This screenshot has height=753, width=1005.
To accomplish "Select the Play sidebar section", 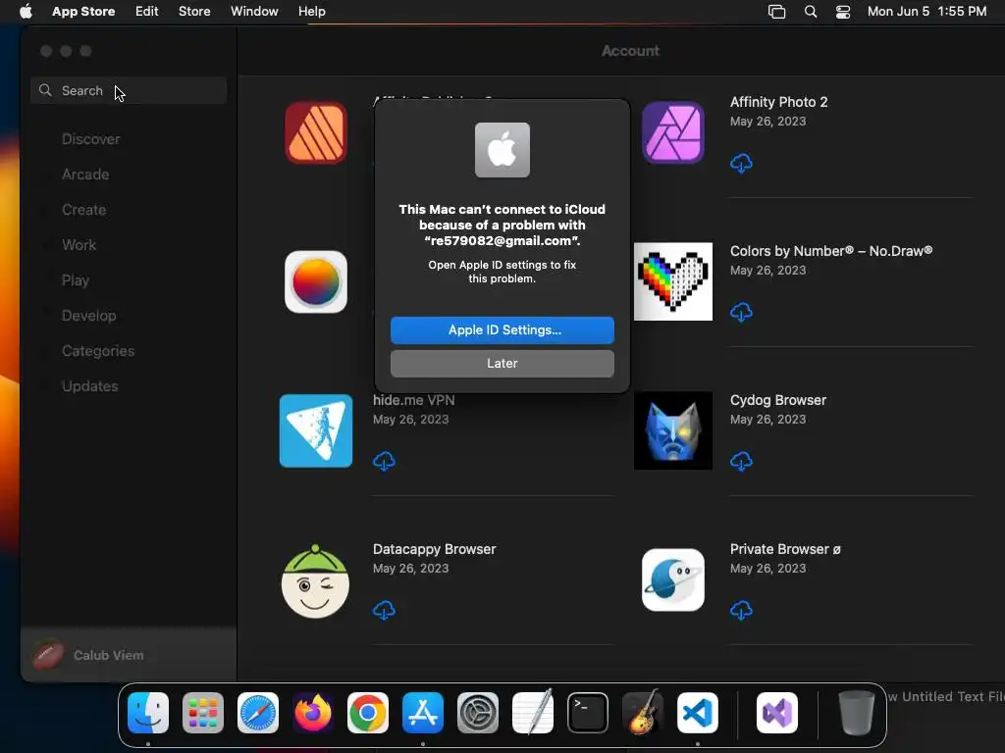I will [x=75, y=279].
